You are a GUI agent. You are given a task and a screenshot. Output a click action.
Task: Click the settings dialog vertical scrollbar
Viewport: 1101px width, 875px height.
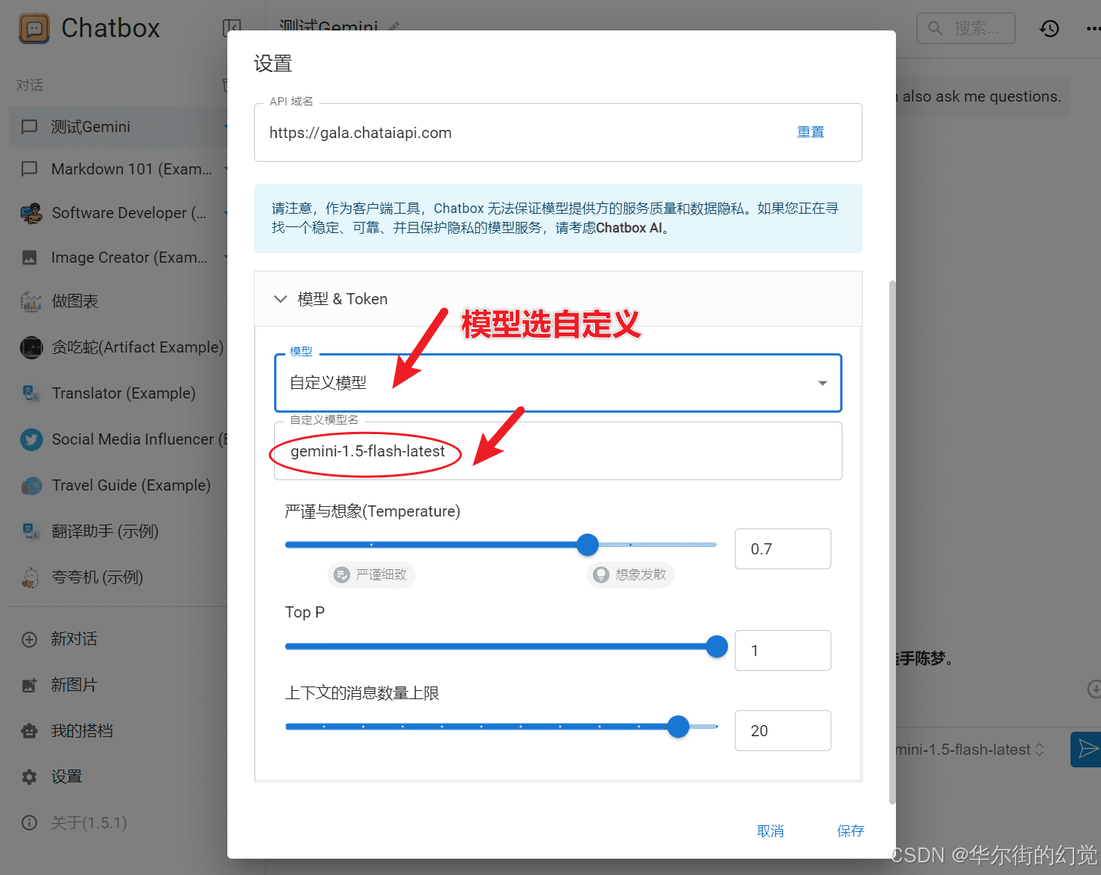pos(892,542)
